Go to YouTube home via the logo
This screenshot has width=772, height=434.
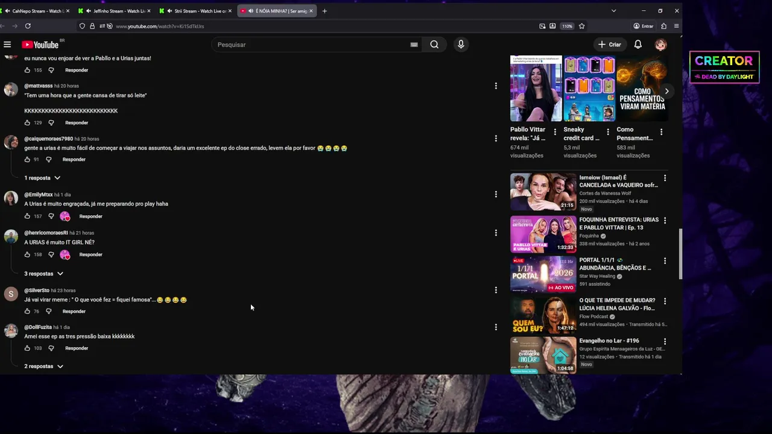[42, 45]
